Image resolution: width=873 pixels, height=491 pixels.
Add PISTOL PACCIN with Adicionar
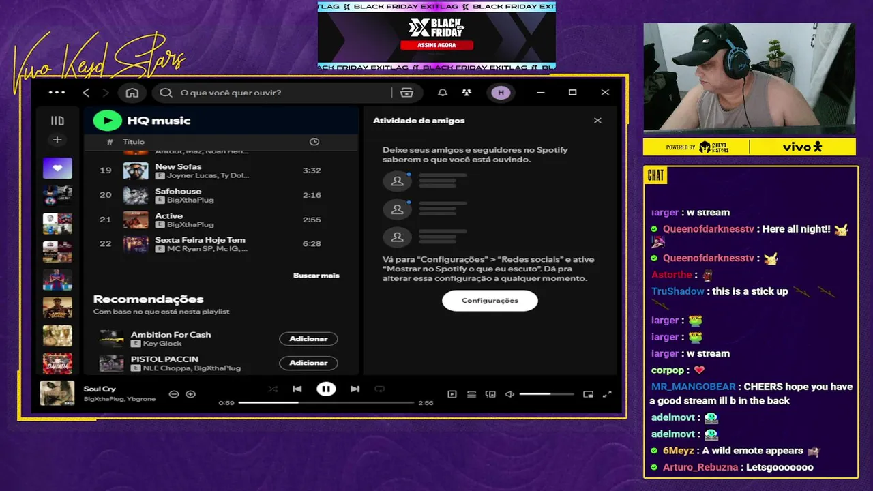pyautogui.click(x=308, y=363)
